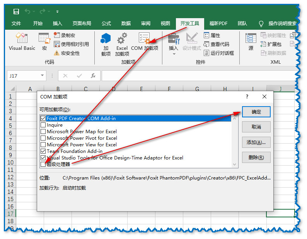Open the Name Box dropdown arrow

[42, 76]
